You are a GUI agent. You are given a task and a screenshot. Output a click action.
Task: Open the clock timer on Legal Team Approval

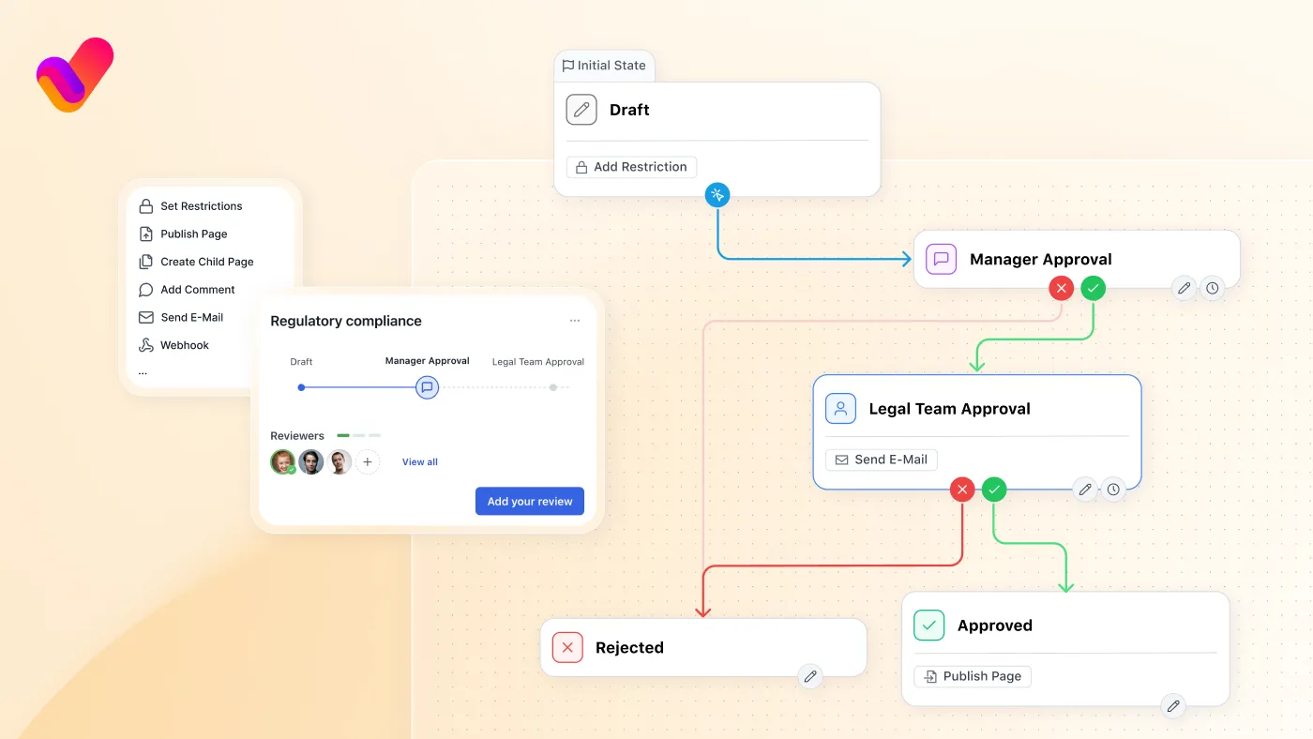1113,489
